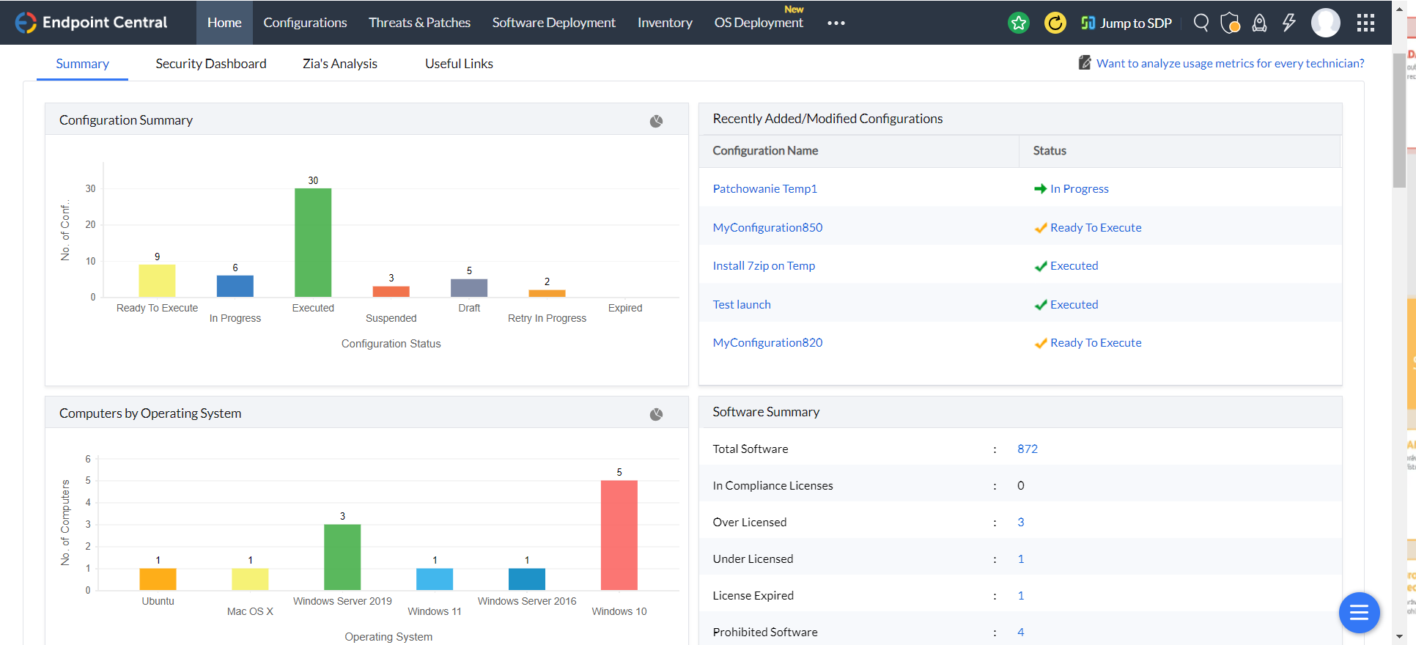This screenshot has height=645, width=1416.
Task: Click the Jump to SDP button
Action: (x=1126, y=23)
